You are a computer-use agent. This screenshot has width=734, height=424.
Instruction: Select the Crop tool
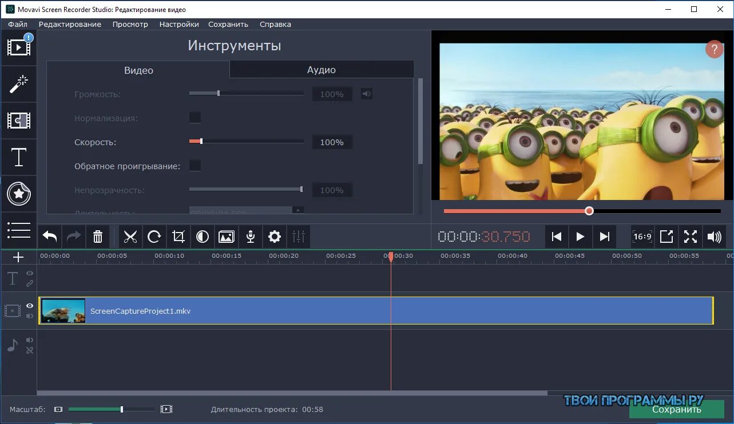tap(178, 237)
